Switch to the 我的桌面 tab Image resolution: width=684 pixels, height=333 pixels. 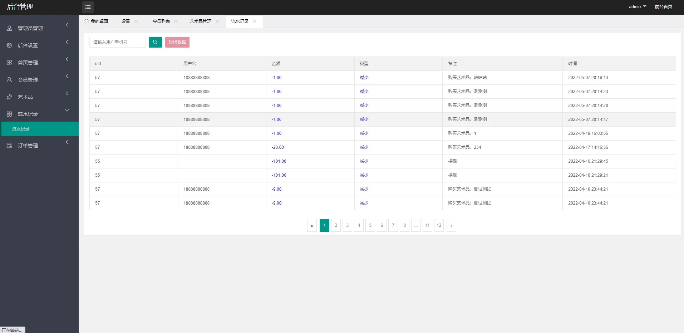[96, 21]
